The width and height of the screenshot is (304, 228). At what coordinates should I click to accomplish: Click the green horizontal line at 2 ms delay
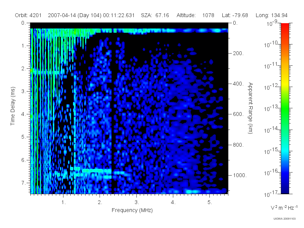[x=46, y=72]
